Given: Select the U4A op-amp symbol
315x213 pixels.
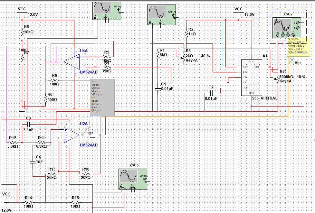Looking at the screenshot, I should coord(72,62).
